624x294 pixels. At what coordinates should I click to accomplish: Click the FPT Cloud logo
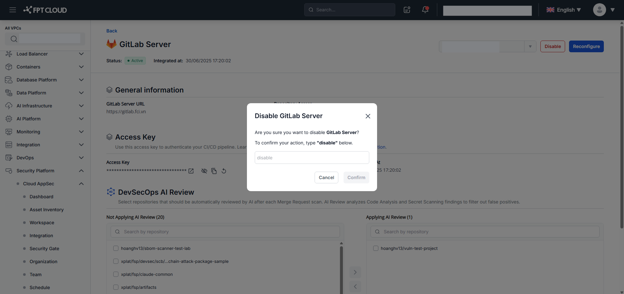(x=45, y=10)
